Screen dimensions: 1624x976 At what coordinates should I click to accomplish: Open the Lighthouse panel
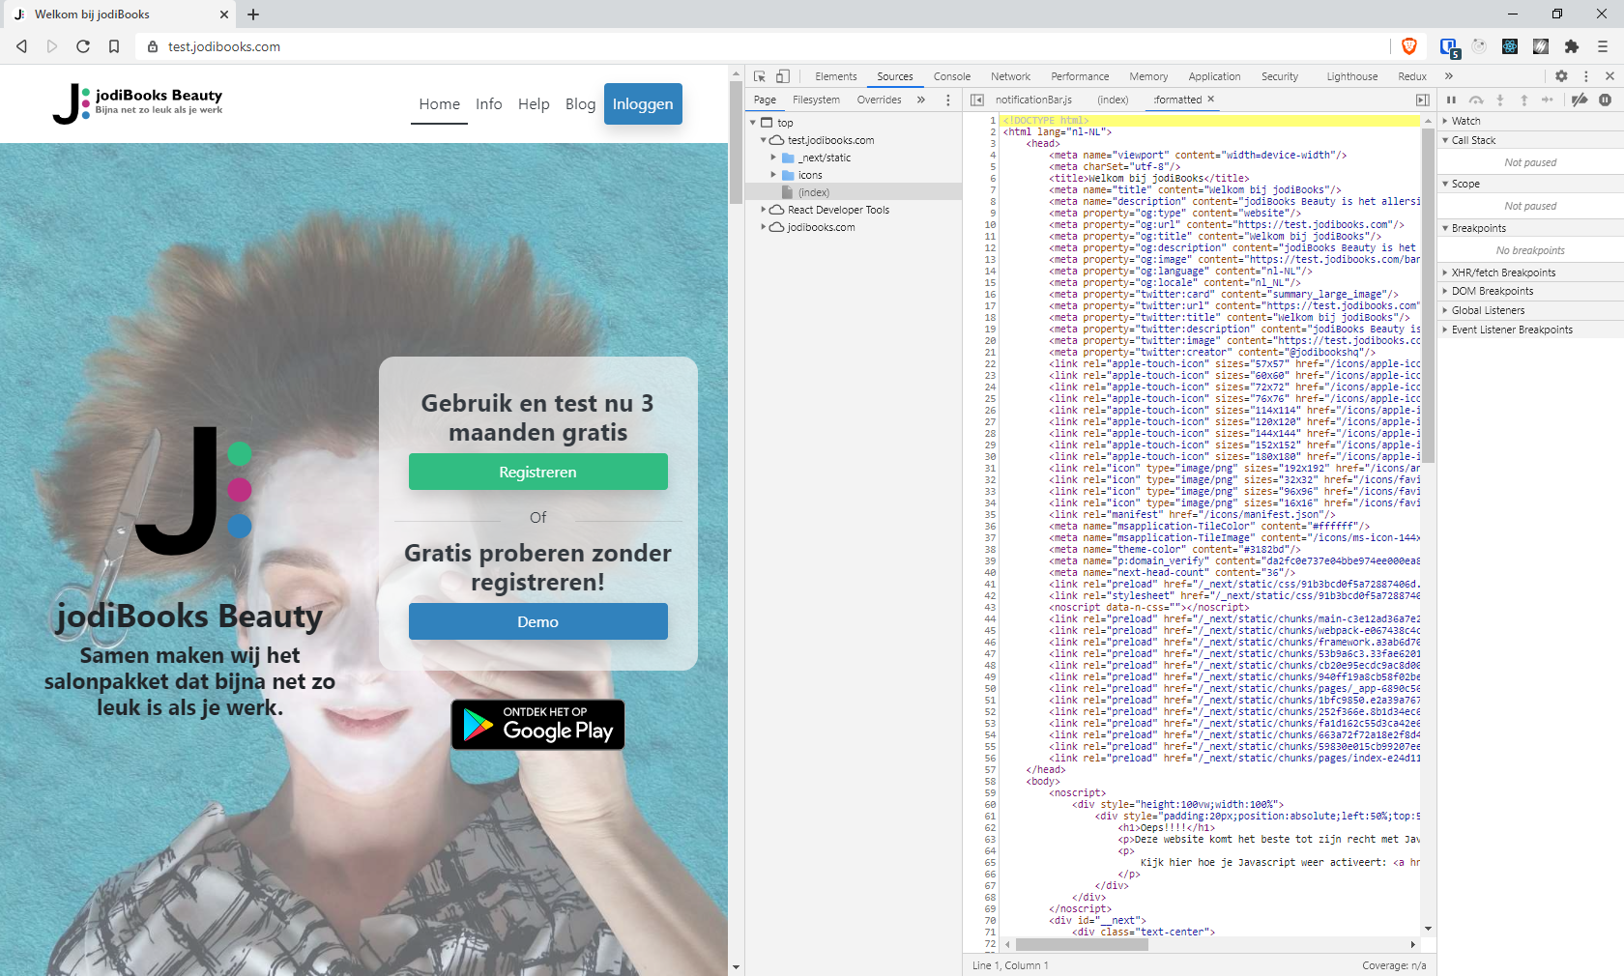click(1351, 76)
